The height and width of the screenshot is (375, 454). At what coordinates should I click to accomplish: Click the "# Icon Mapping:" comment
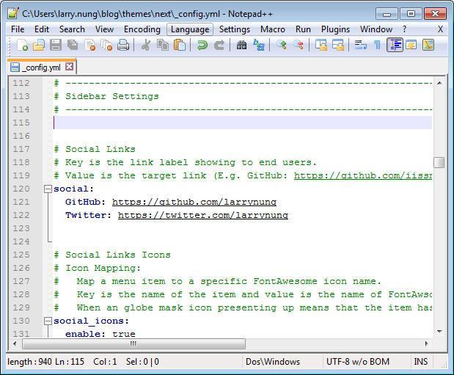98,268
